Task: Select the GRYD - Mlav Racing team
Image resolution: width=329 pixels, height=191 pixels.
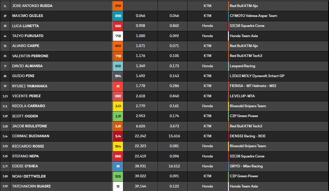Action: [x=246, y=166]
